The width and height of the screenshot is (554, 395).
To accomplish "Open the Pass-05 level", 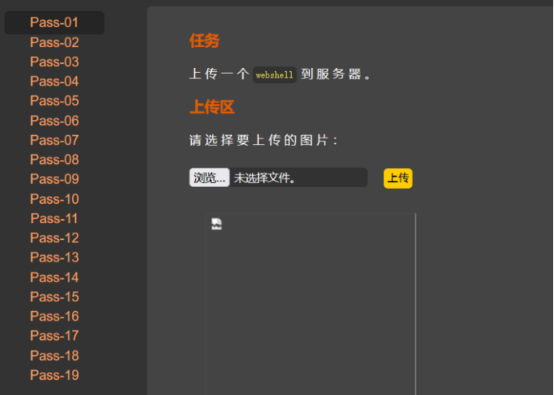I will click(x=54, y=101).
